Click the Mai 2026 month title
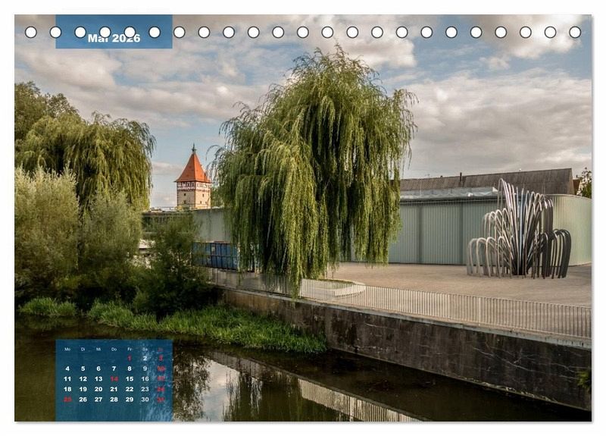Viewport: 606px width, 436px height. point(114,38)
